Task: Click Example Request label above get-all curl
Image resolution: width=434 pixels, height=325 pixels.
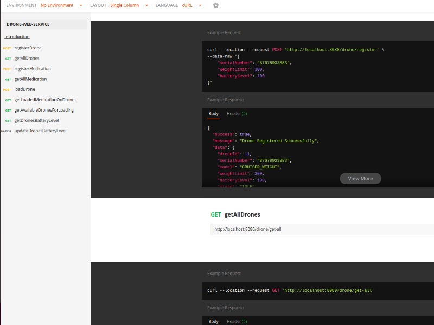Action: pos(224,274)
